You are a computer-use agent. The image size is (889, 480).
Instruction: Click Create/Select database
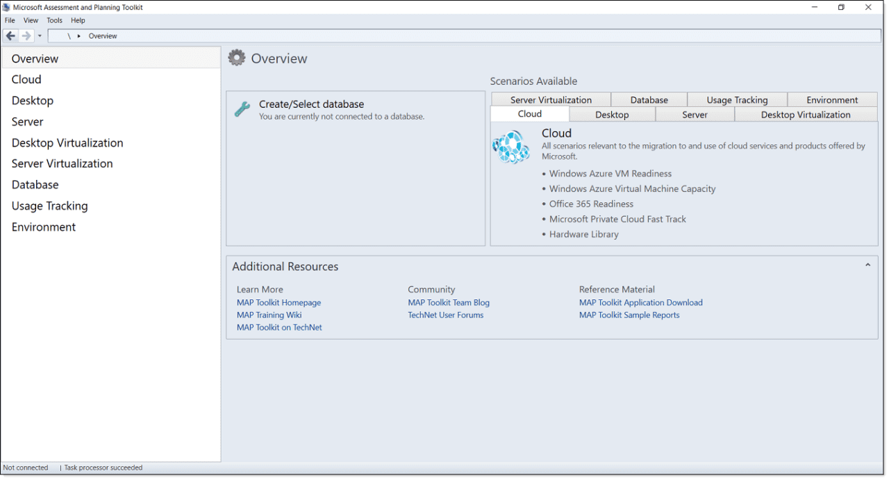tap(311, 104)
